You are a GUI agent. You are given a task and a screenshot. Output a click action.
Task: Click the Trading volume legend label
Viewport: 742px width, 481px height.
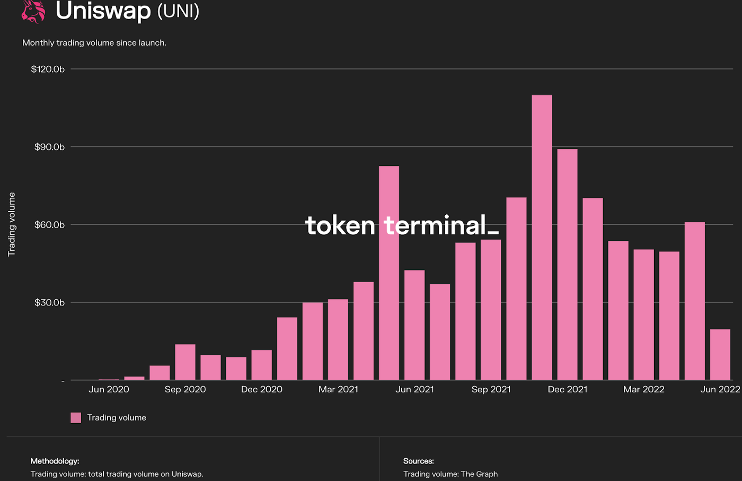point(117,418)
